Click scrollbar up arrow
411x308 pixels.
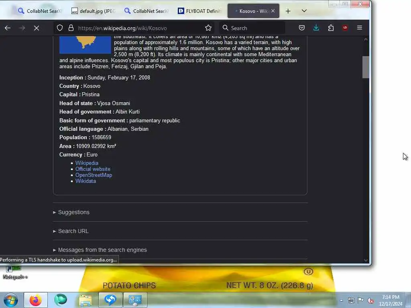366,40
